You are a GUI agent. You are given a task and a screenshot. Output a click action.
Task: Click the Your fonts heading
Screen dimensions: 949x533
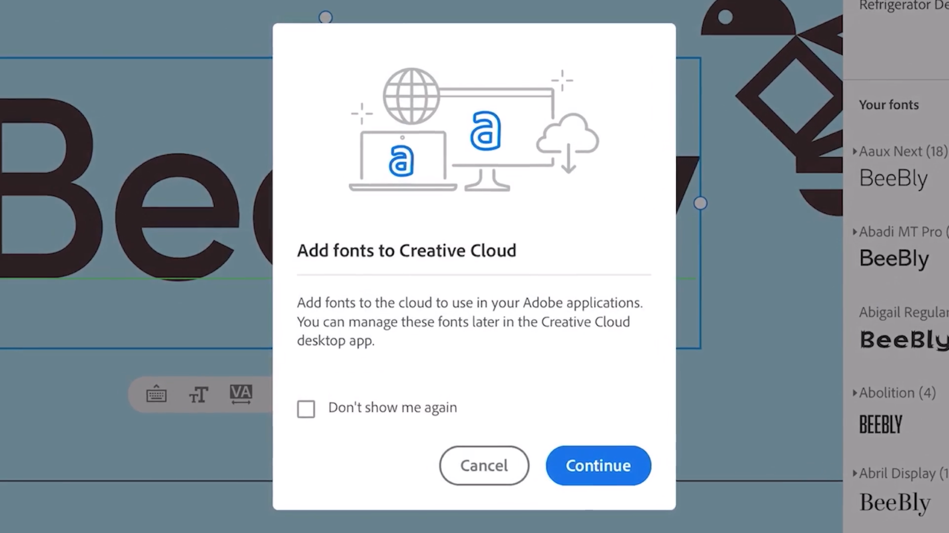click(x=889, y=105)
